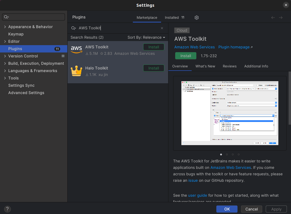Click the forward navigation arrow
291x214 pixels.
click(x=281, y=17)
